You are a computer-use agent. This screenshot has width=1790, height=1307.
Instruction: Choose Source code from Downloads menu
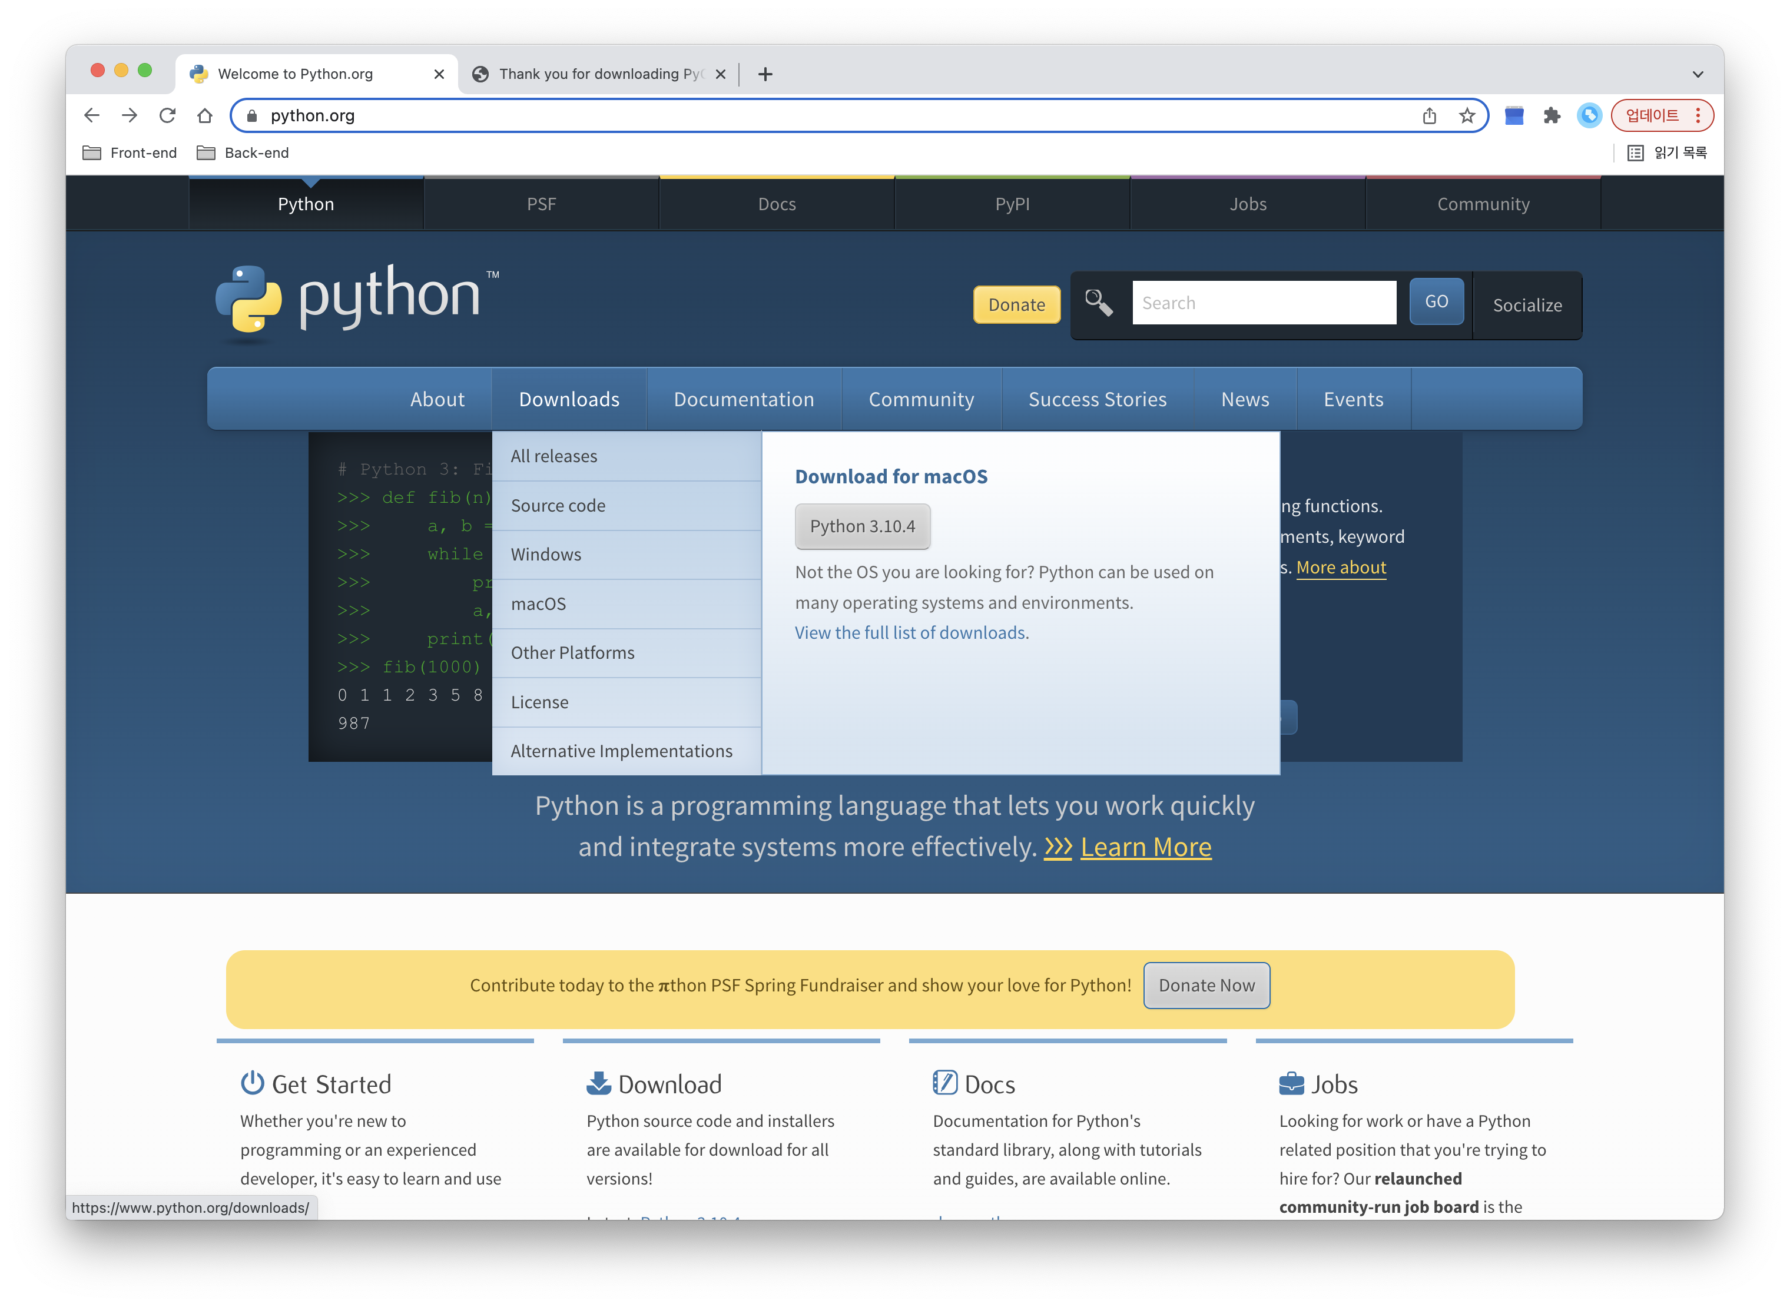click(626, 506)
